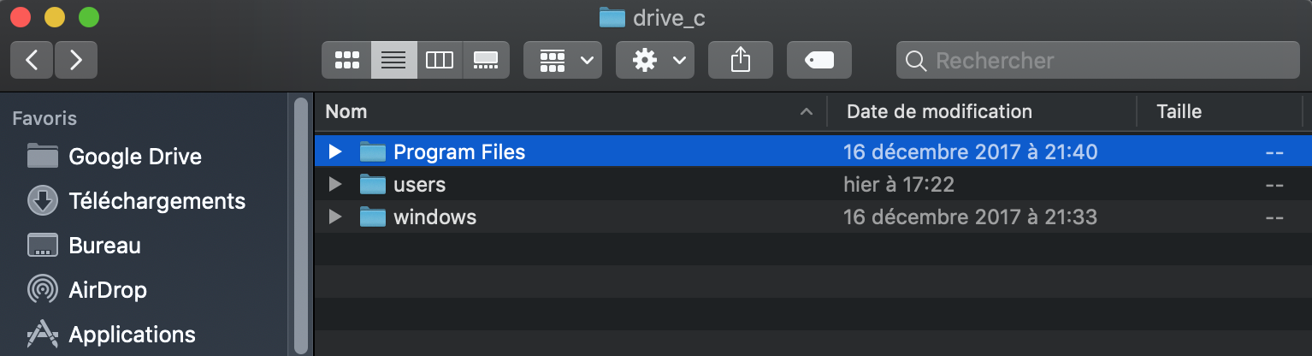Expand the users folder triangle
Screen dimensions: 1312x356
tap(335, 185)
